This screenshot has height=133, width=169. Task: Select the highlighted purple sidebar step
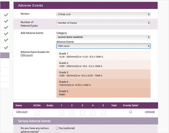pyautogui.click(x=5, y=55)
